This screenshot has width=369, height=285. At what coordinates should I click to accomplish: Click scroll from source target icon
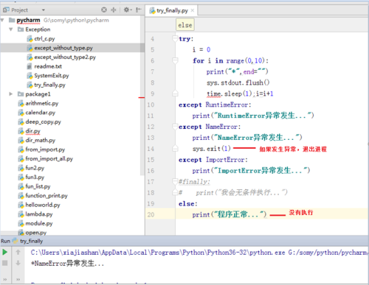pyautogui.click(x=104, y=10)
